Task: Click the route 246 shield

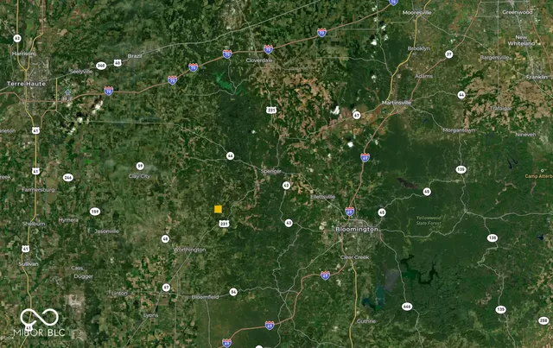Action: tap(68, 178)
